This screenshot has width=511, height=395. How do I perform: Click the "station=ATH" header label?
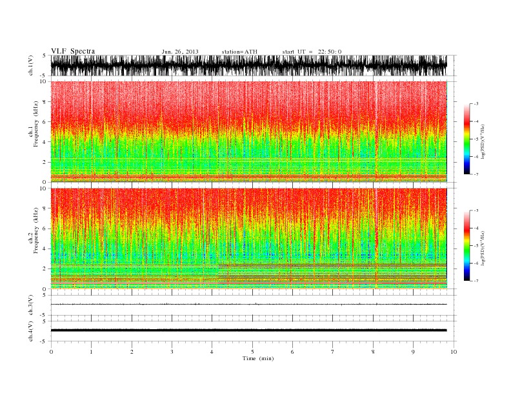(239, 52)
